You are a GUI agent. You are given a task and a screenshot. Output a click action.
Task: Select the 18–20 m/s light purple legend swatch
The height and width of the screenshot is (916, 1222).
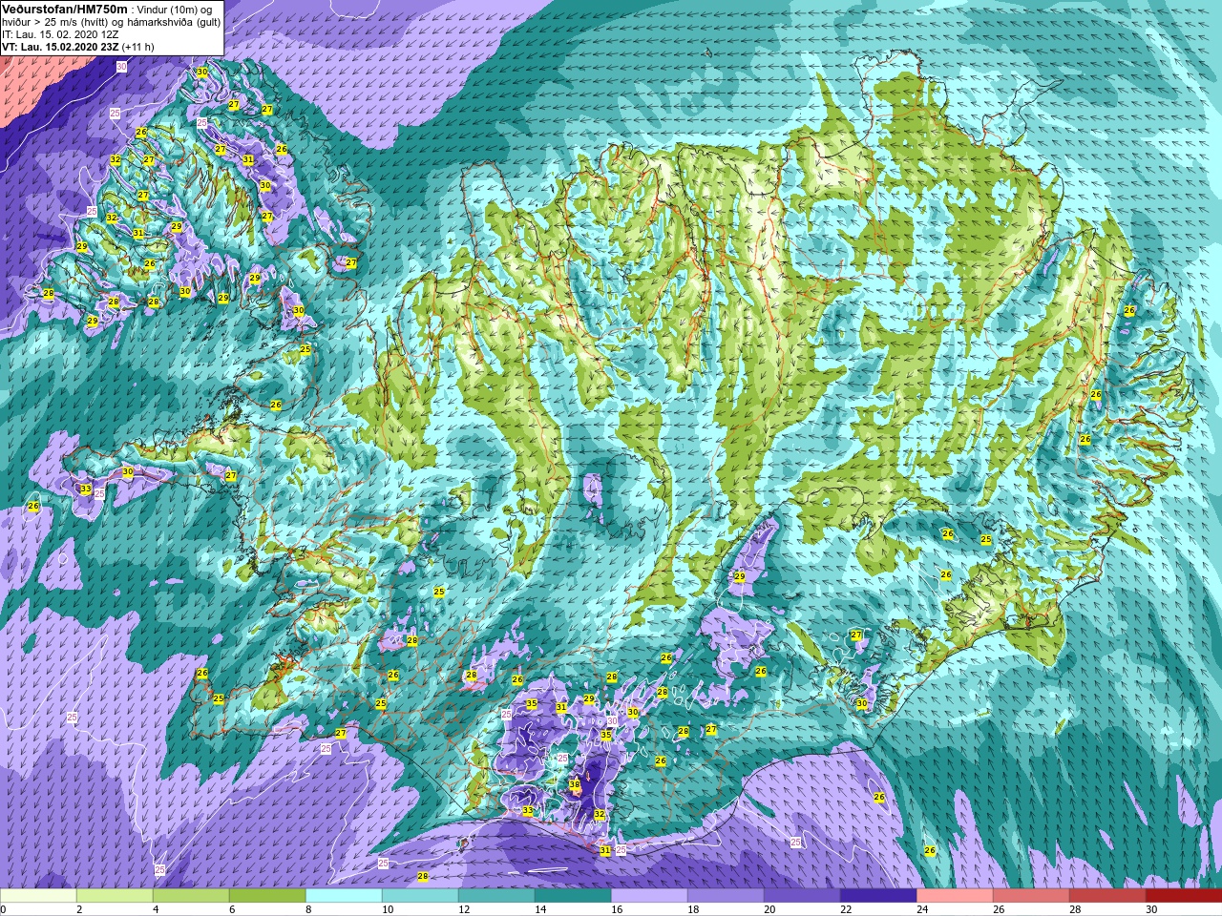726,896
